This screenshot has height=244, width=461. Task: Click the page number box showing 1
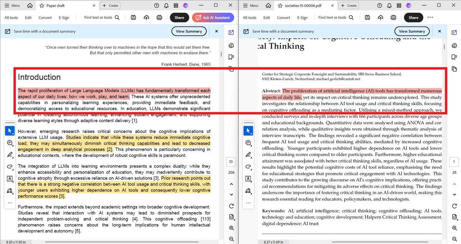pyautogui.click(x=454, y=162)
